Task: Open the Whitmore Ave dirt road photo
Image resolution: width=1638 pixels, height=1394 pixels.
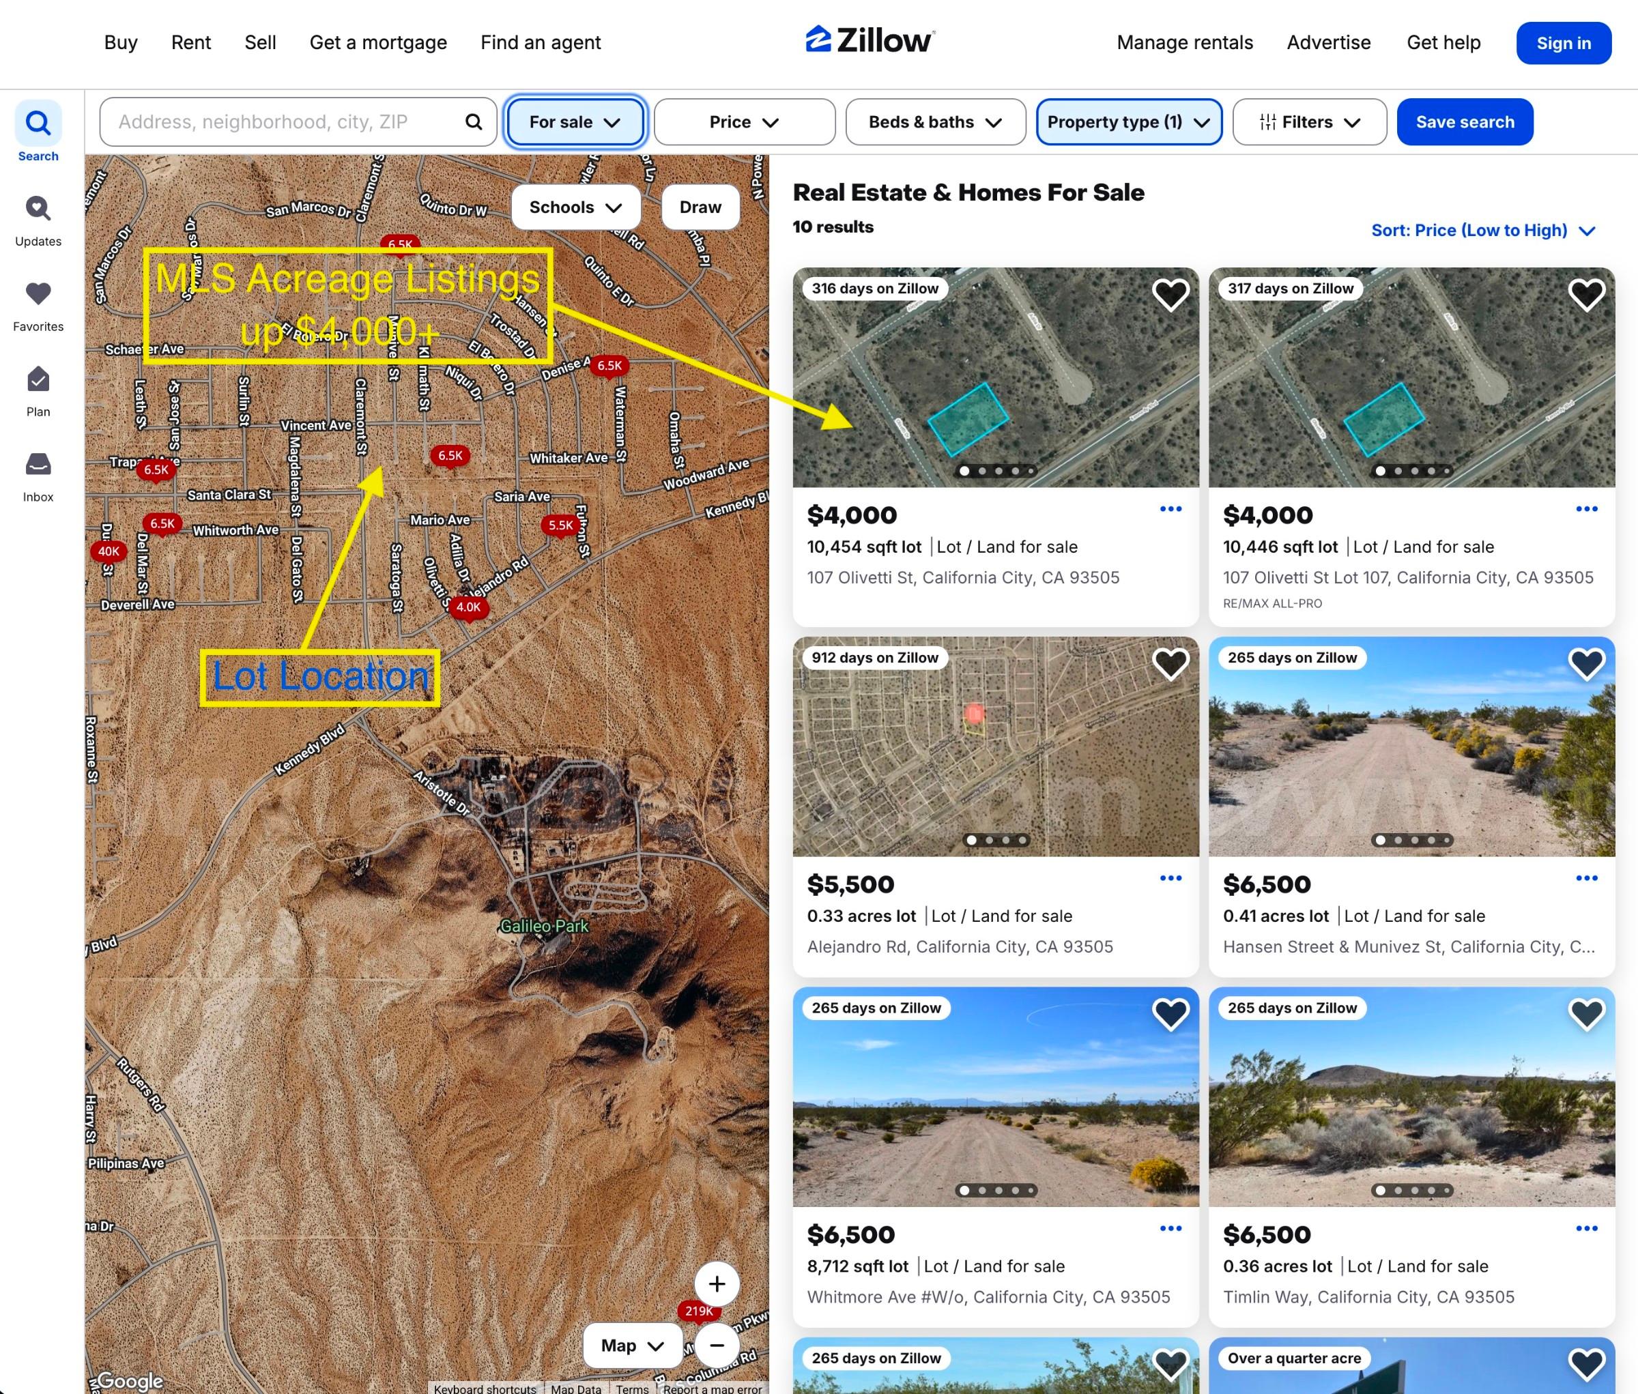Action: coord(995,1097)
